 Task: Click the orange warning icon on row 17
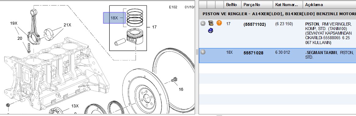point(219,23)
